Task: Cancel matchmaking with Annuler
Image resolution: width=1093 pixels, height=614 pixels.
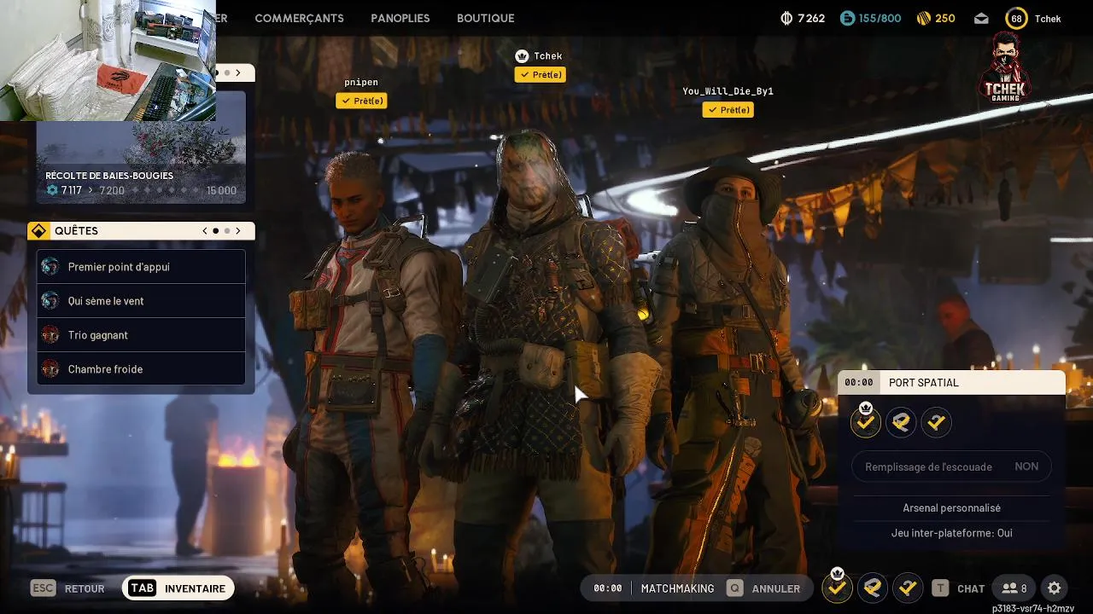Action: 776,588
